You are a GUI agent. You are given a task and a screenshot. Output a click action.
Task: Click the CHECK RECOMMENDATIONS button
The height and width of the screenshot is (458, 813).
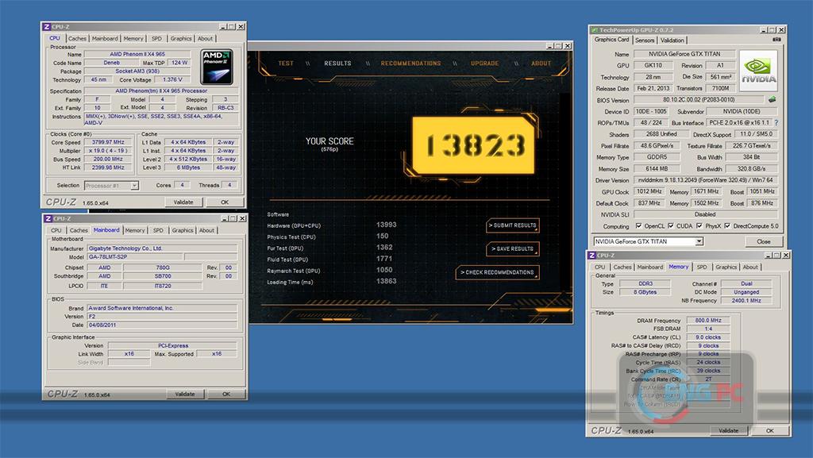tap(498, 272)
